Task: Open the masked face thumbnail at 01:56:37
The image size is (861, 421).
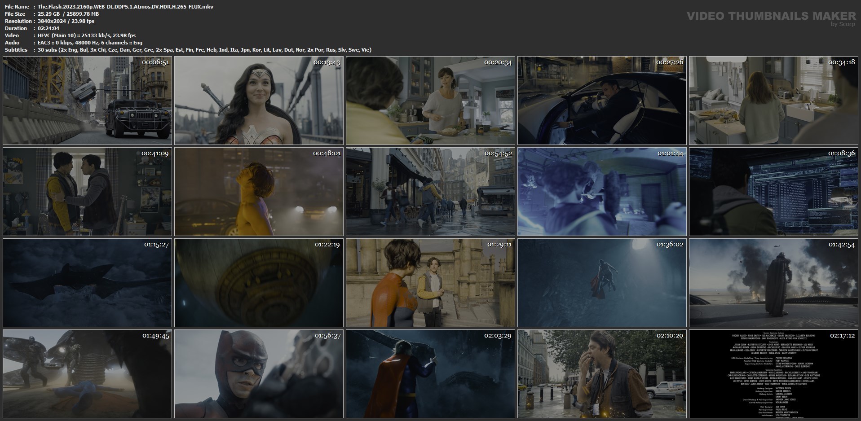Action: tap(259, 374)
